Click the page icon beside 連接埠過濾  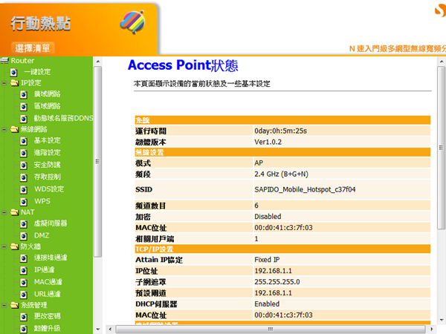click(24, 258)
